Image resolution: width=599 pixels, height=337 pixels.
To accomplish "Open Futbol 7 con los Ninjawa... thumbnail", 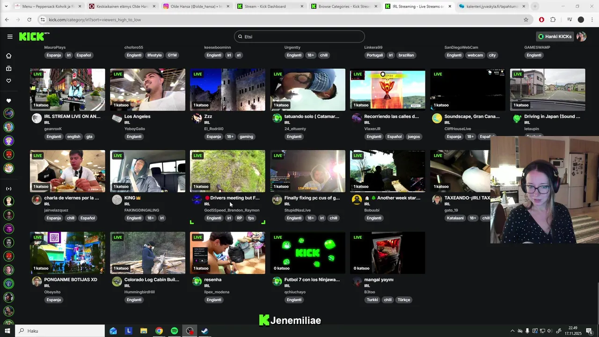I will (308, 253).
